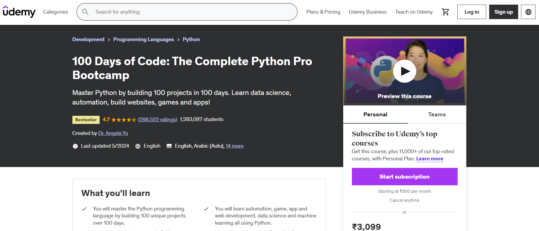Viewport: 539px width, 231px height.
Task: Go to Development breadcrumb
Action: coord(88,39)
